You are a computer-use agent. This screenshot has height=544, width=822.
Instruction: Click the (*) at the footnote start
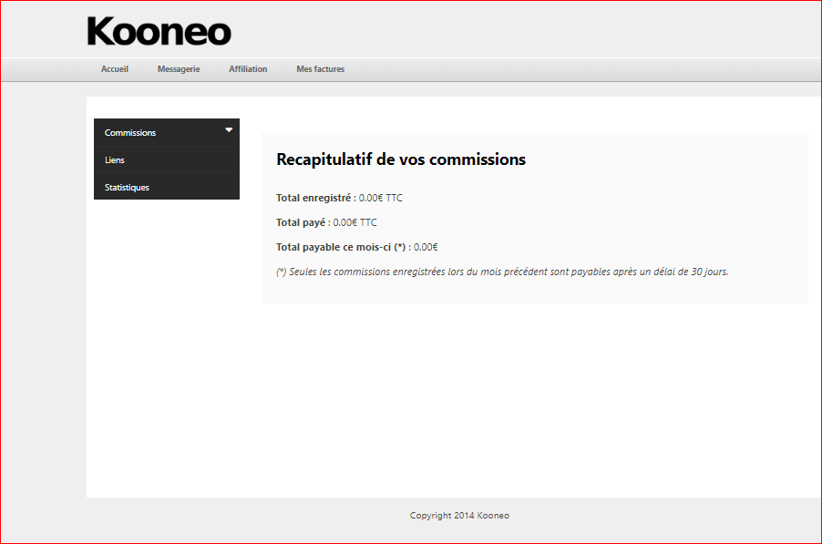coord(281,272)
